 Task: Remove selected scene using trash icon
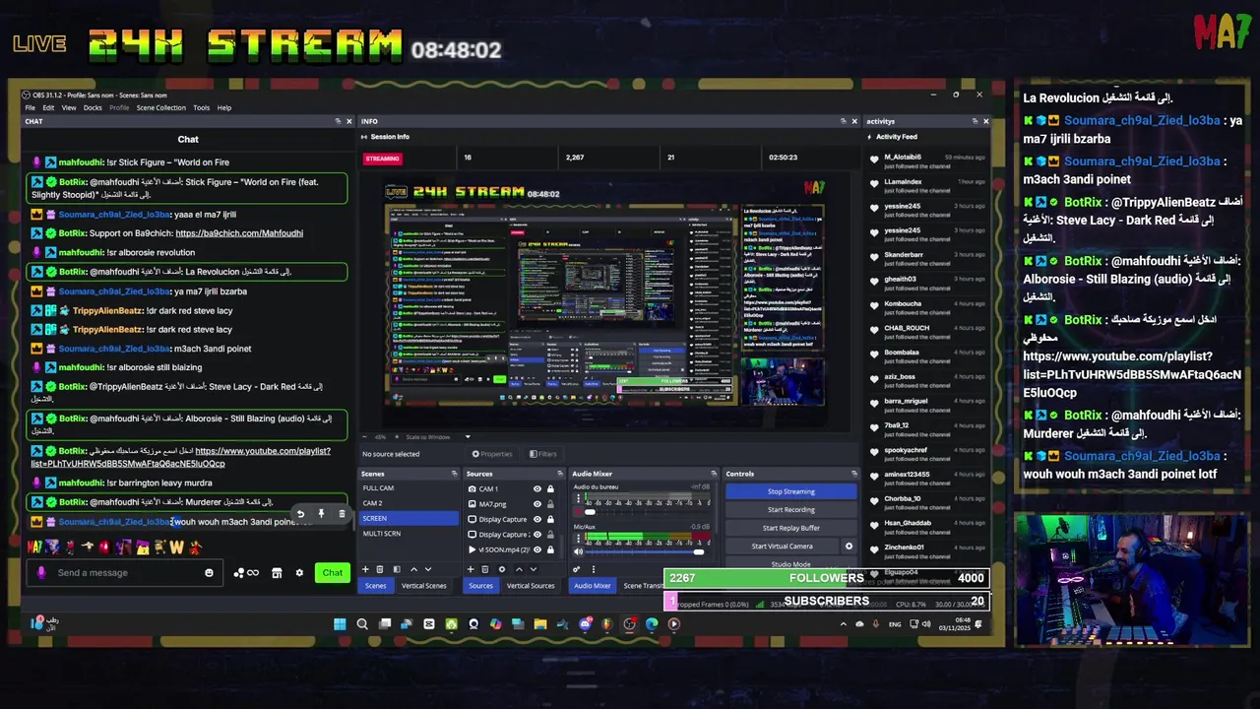point(380,569)
